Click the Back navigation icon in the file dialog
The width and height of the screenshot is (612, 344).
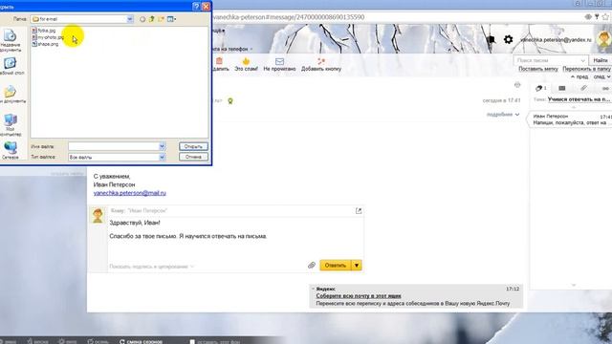pyautogui.click(x=142, y=19)
